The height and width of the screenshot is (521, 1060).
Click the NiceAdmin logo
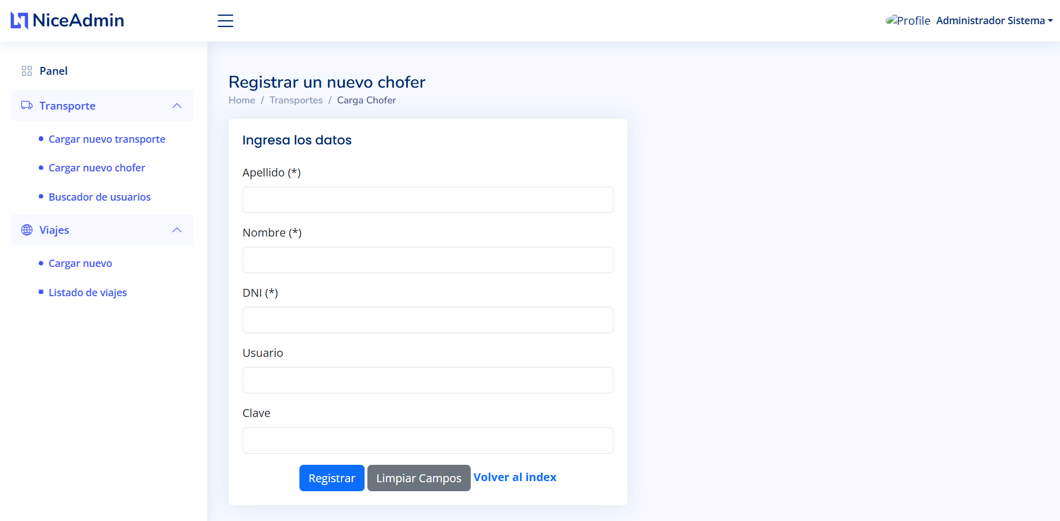coord(67,20)
